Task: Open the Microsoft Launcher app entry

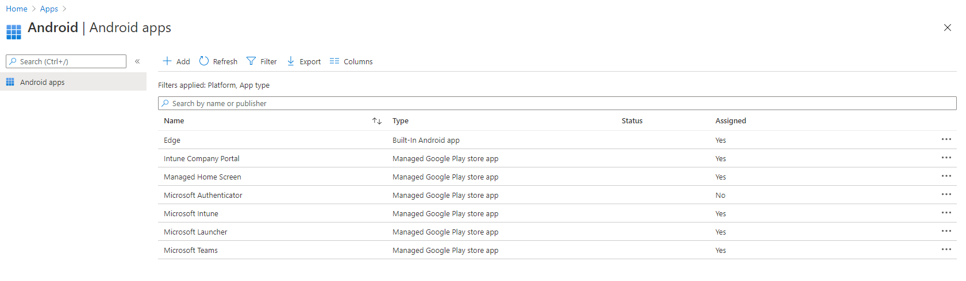Action: coord(195,232)
